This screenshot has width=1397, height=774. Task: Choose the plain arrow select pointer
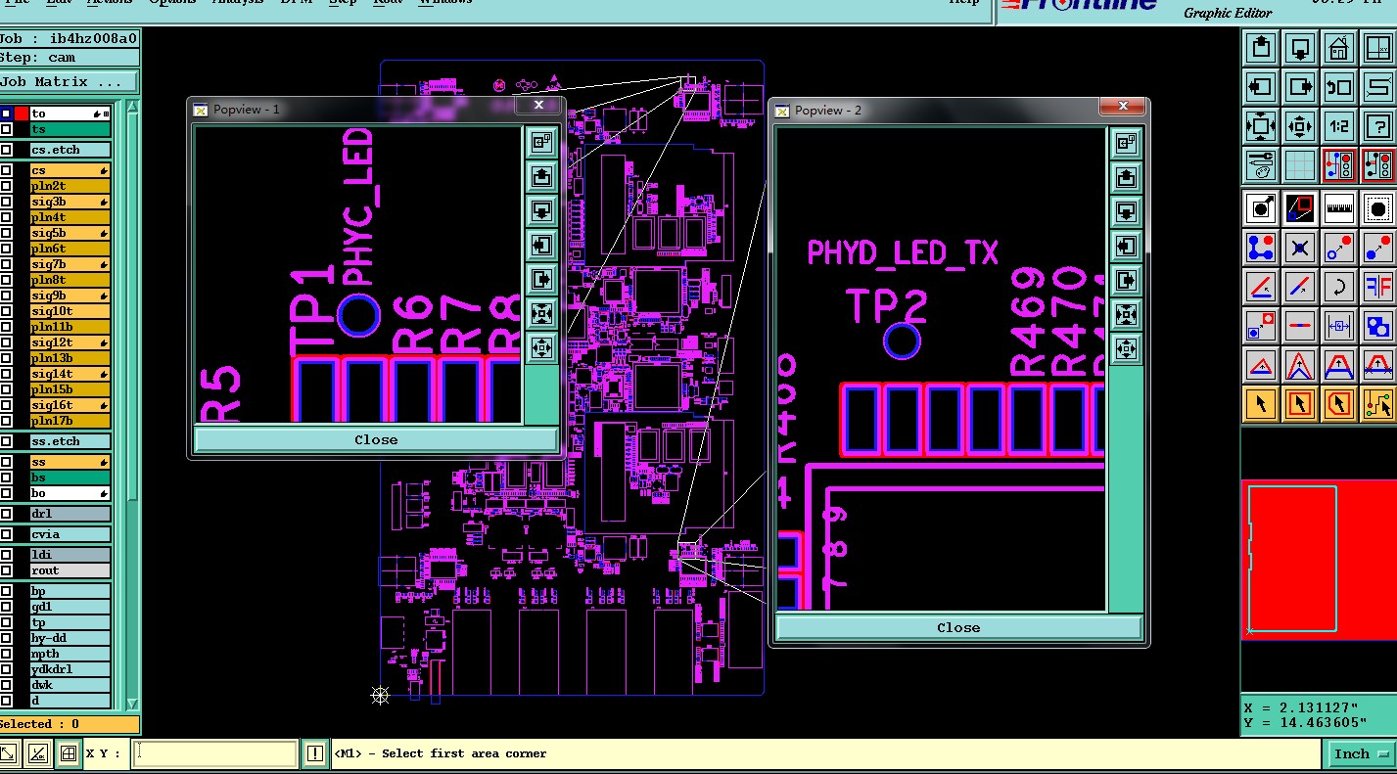pos(1261,403)
